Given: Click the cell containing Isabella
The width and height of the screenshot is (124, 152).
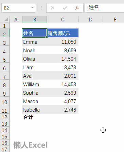Looking at the screenshot, I should tap(34, 109).
